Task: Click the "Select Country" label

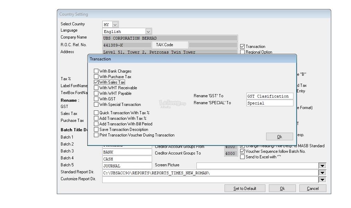Action: (73, 24)
